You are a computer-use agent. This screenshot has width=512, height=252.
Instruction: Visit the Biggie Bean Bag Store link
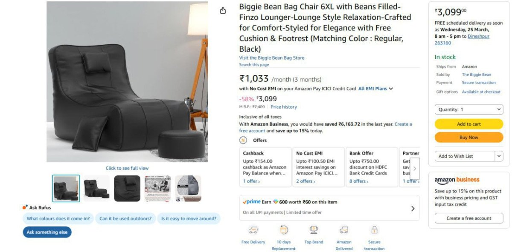click(272, 58)
